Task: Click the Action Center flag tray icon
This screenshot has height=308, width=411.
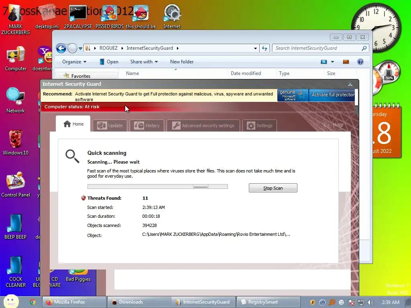Action: point(351,302)
